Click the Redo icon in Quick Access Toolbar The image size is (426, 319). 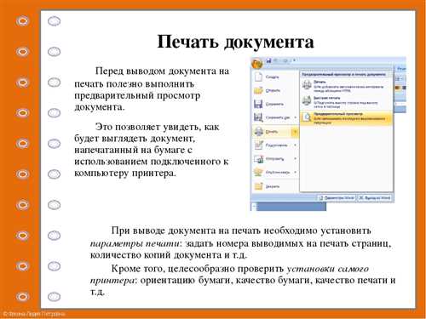click(285, 60)
